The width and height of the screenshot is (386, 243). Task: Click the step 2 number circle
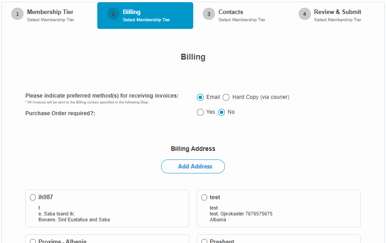pos(113,14)
